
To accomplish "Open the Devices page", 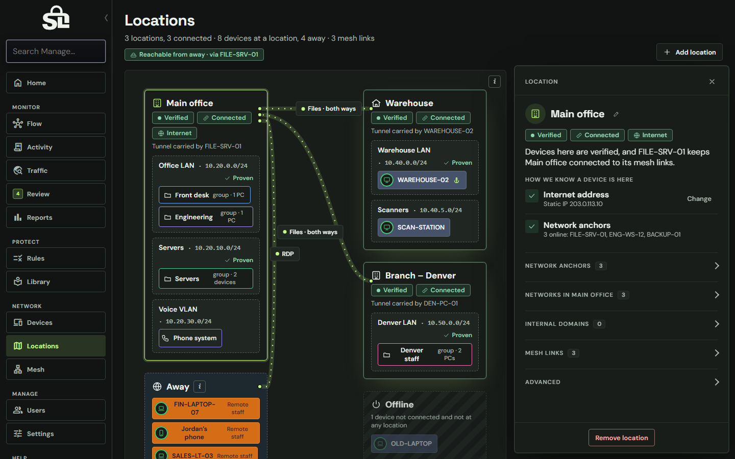I will click(x=56, y=322).
